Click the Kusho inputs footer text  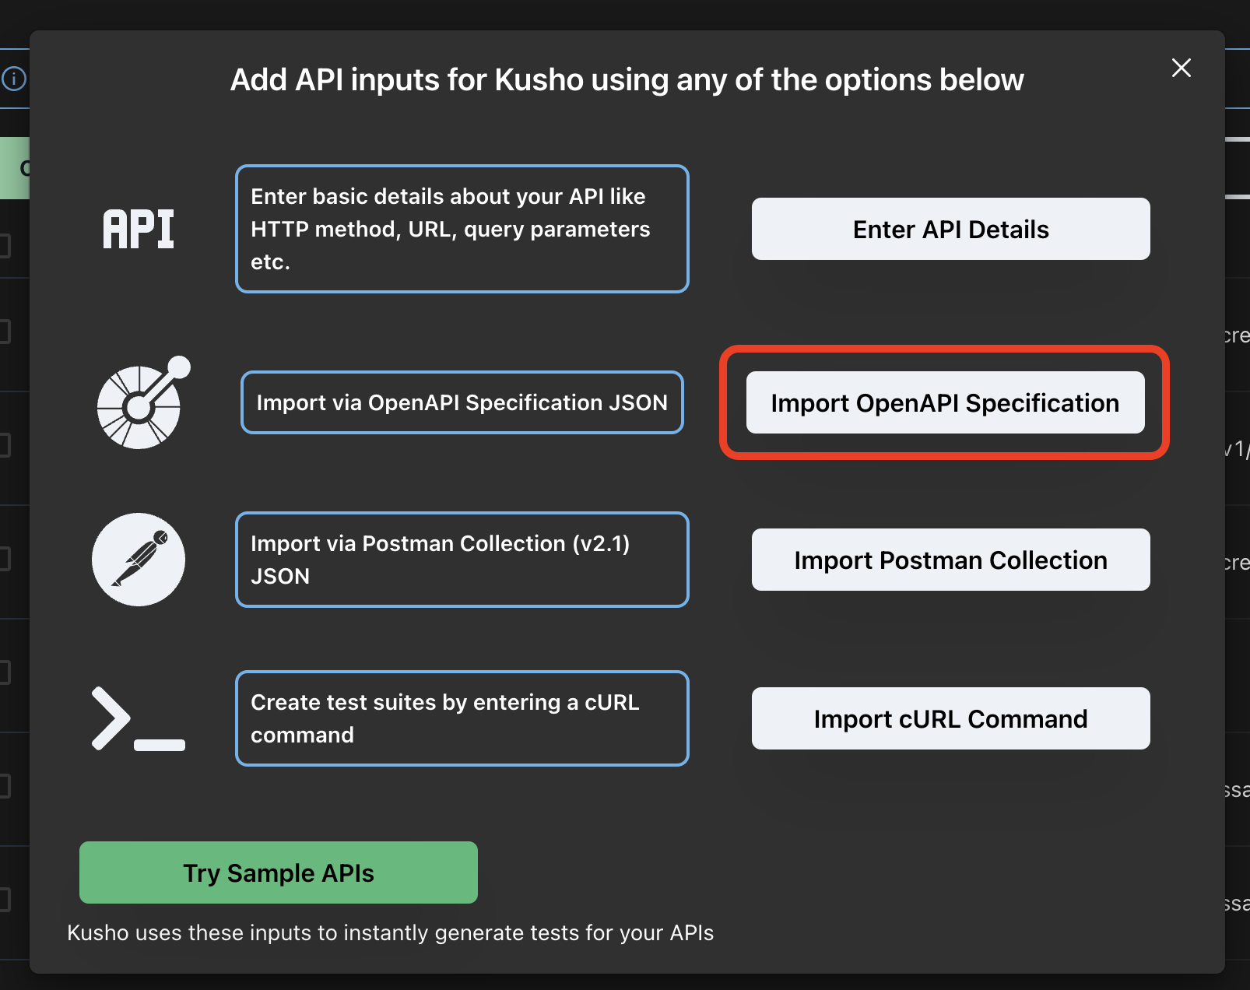pyautogui.click(x=390, y=932)
